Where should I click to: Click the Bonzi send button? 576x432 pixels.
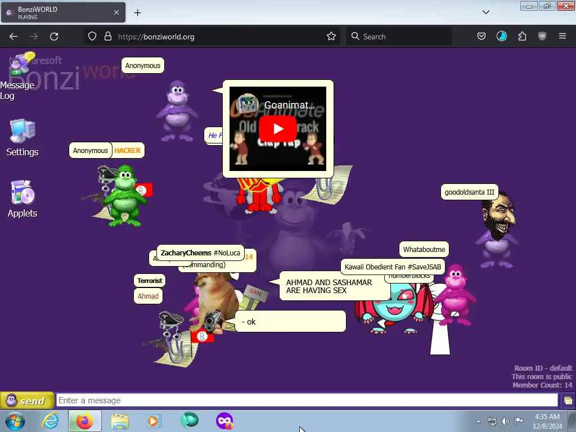click(27, 400)
